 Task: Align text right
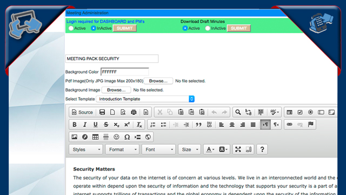243,125
